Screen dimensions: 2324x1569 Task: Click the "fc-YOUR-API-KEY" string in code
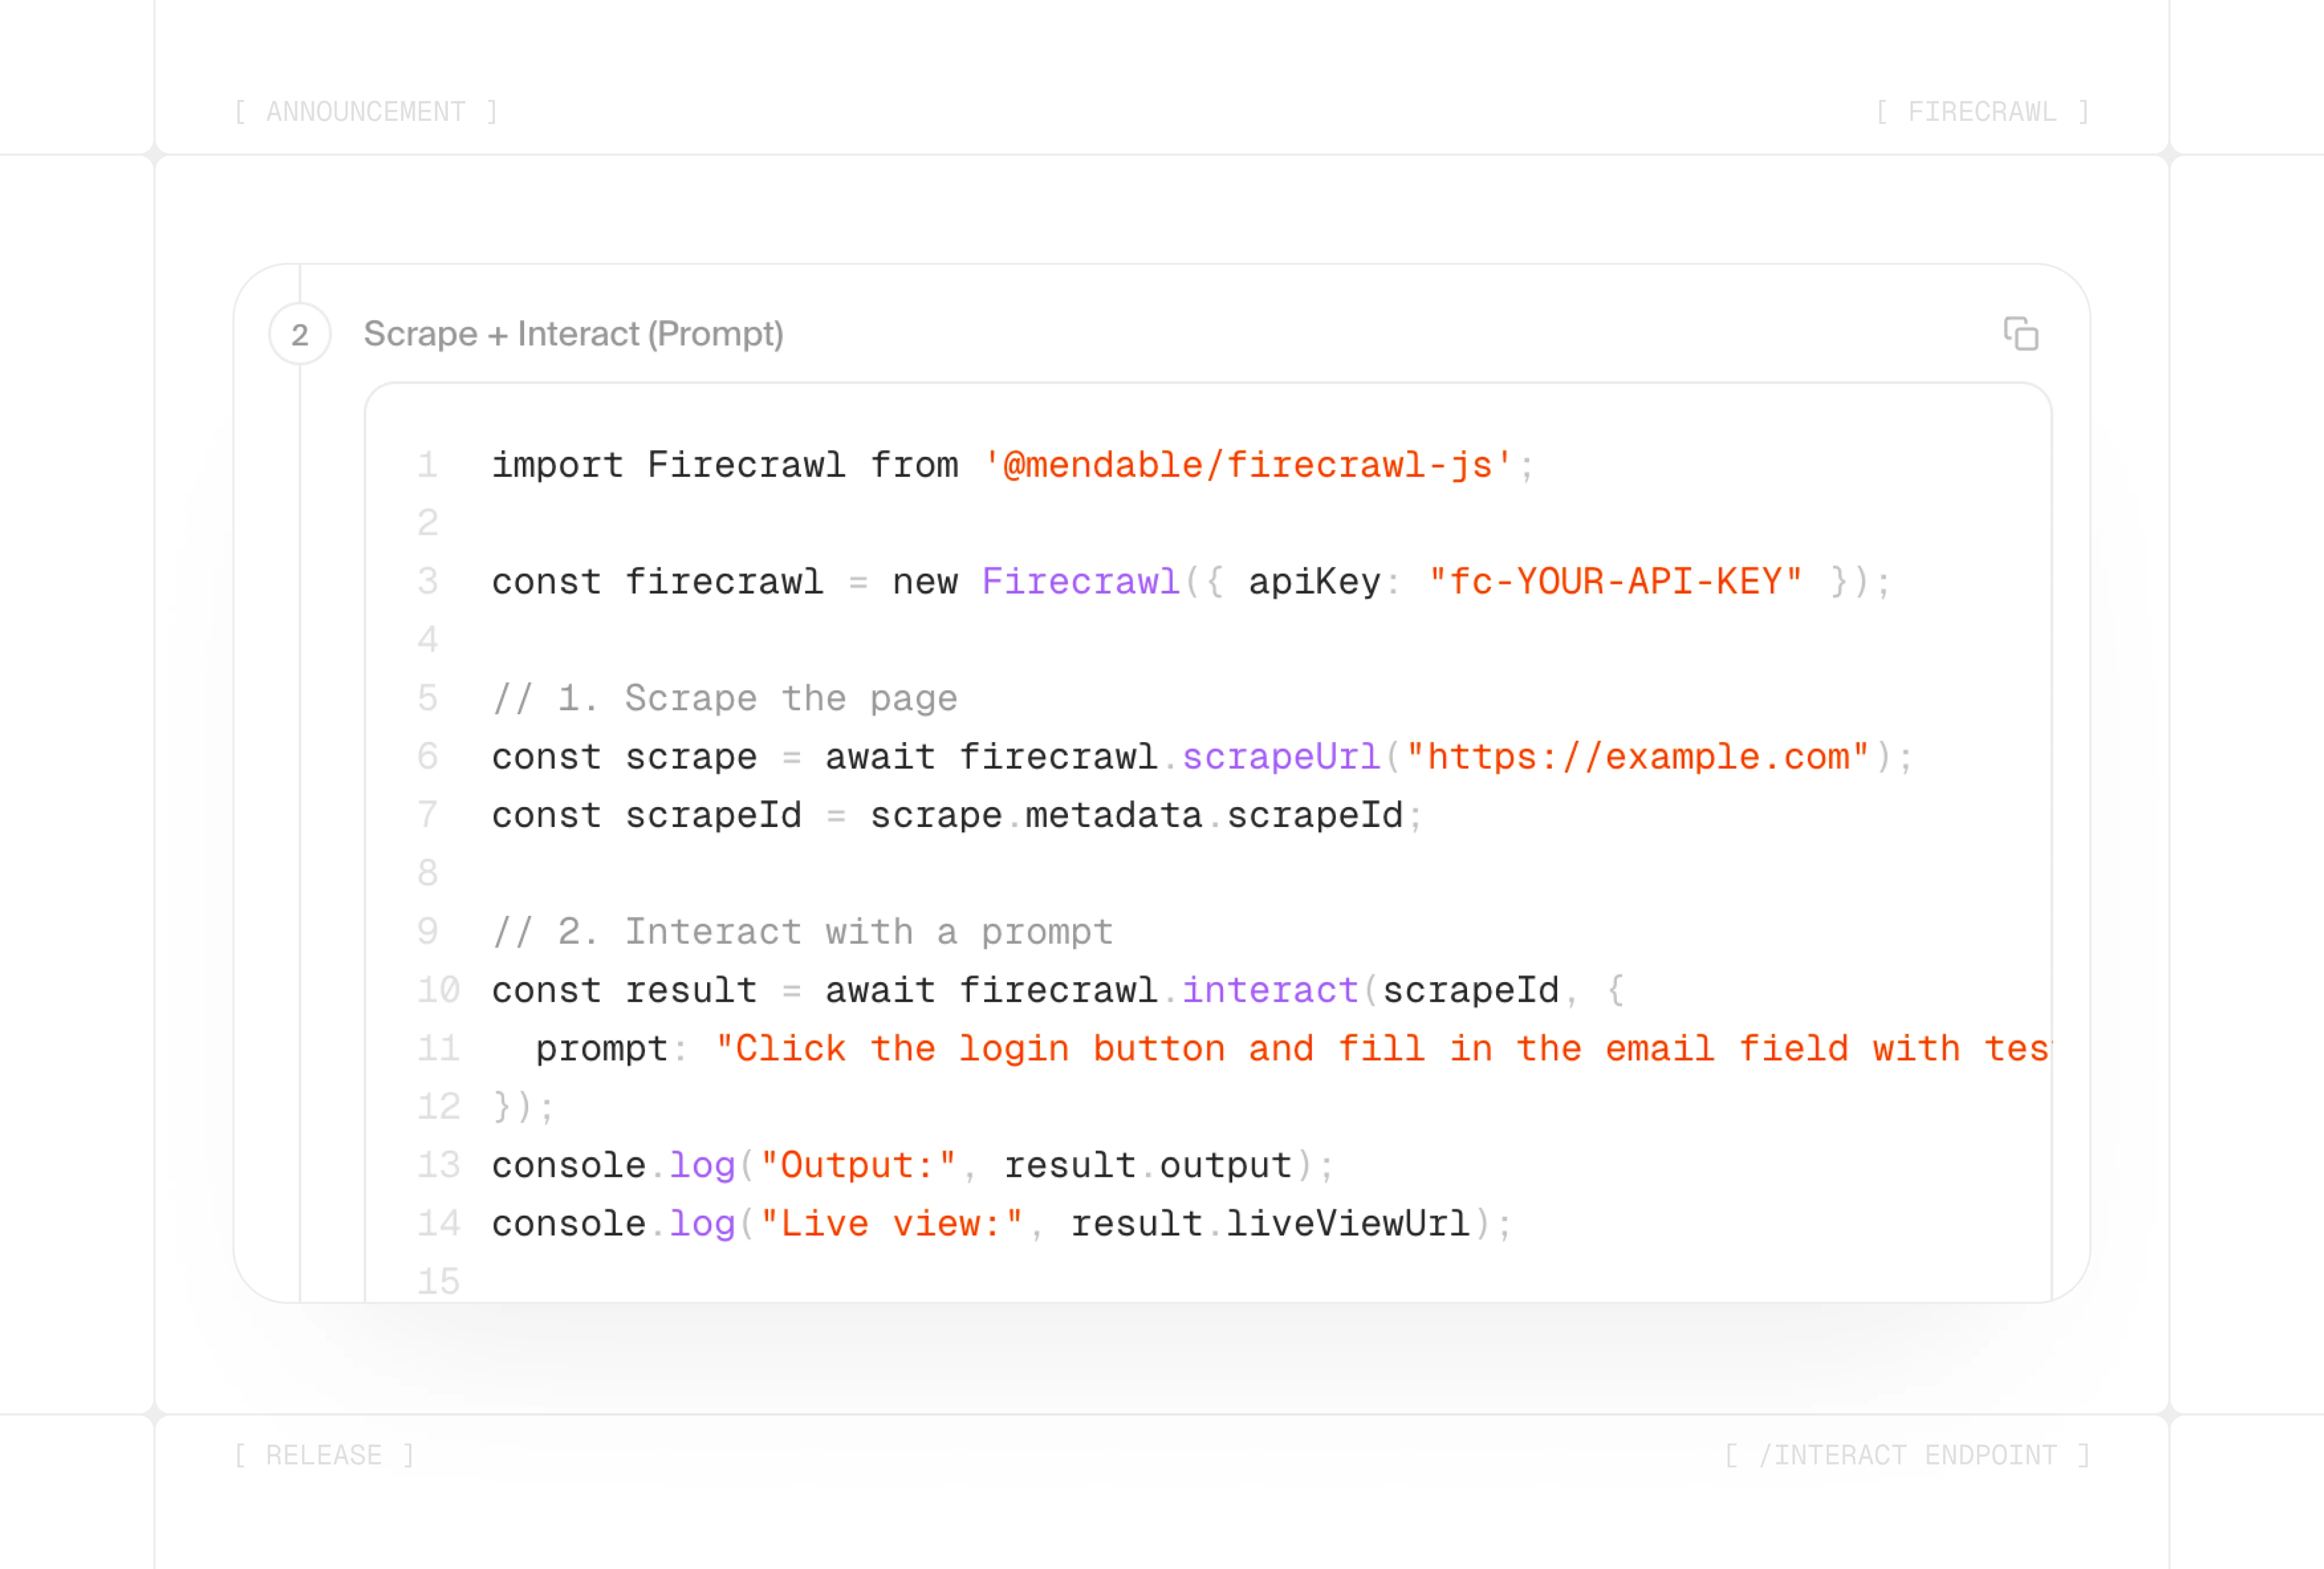pos(1615,581)
